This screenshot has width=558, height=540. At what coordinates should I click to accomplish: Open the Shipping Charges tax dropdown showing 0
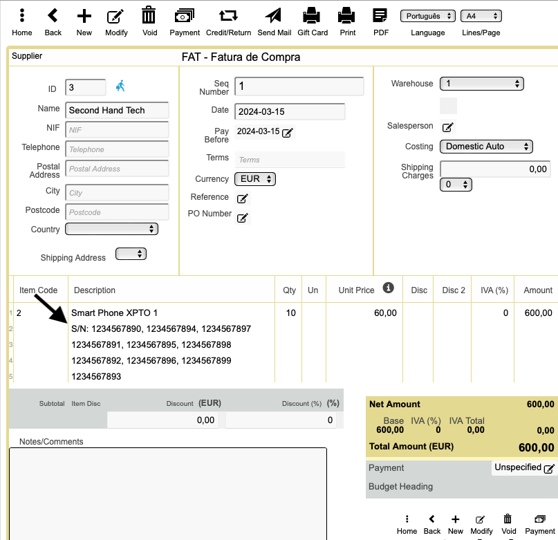(x=456, y=185)
